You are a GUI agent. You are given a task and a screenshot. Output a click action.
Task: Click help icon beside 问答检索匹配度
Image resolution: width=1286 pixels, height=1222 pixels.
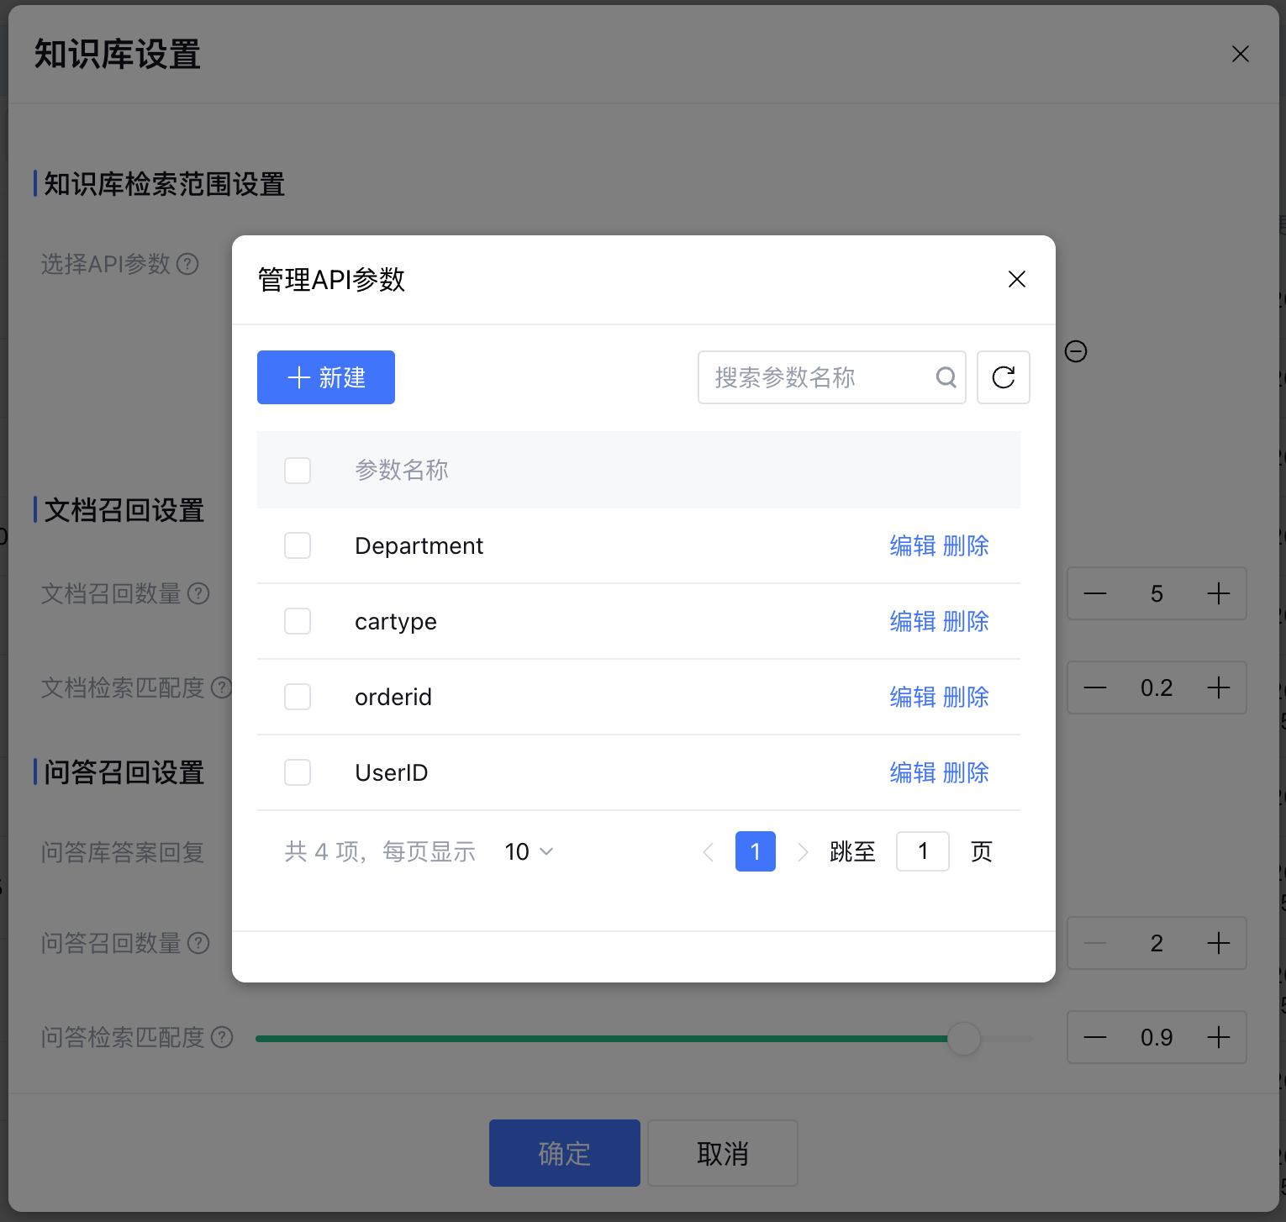pyautogui.click(x=222, y=1037)
